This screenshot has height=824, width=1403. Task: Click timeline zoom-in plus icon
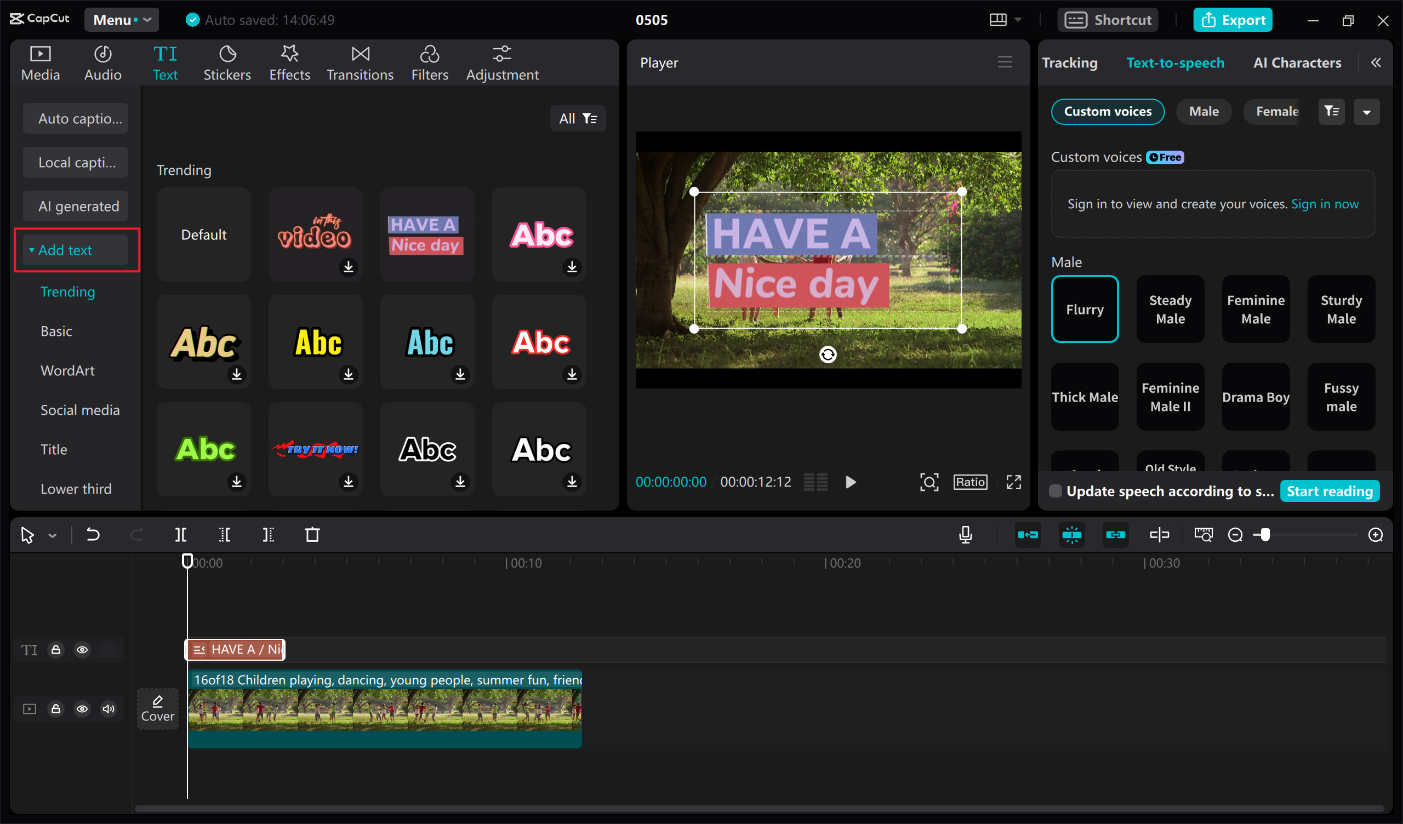pos(1375,535)
